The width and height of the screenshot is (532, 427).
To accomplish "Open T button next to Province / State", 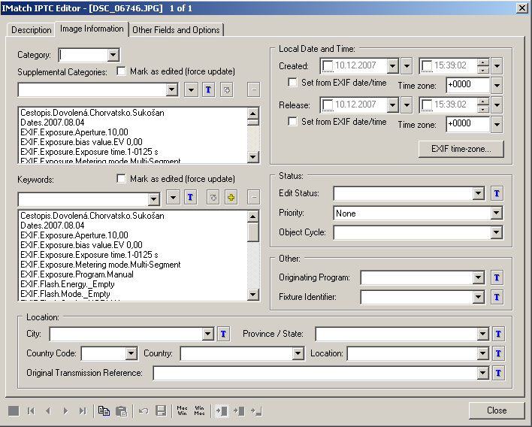I will coord(498,334).
